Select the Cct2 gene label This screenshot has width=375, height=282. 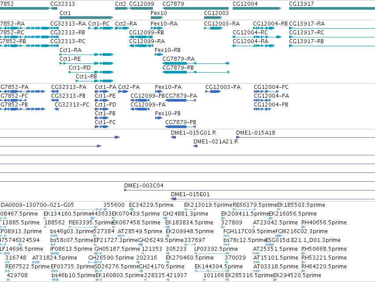click(120, 4)
